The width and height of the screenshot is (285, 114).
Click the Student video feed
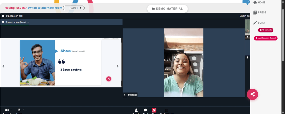point(184,62)
